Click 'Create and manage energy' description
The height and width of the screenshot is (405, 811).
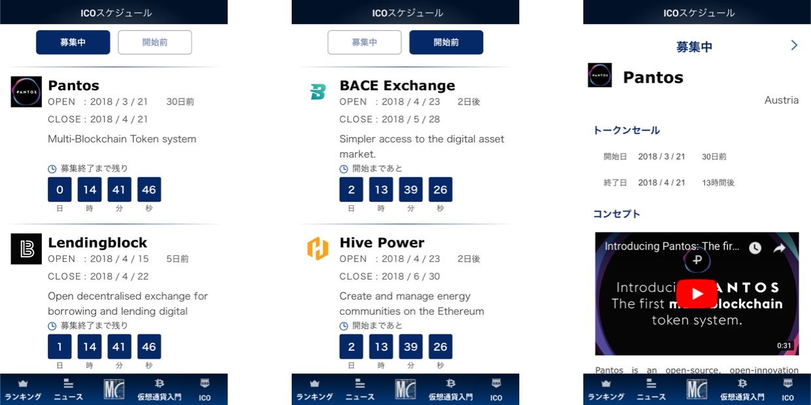405,296
